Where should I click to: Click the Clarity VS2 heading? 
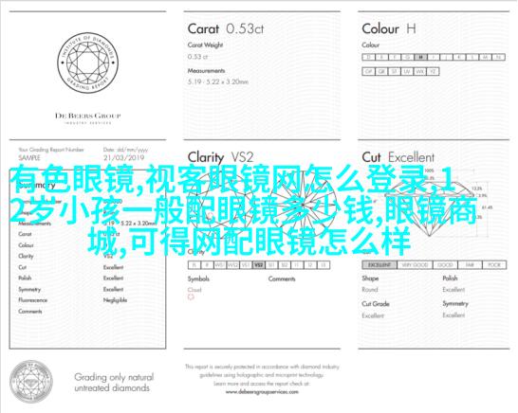coord(221,157)
